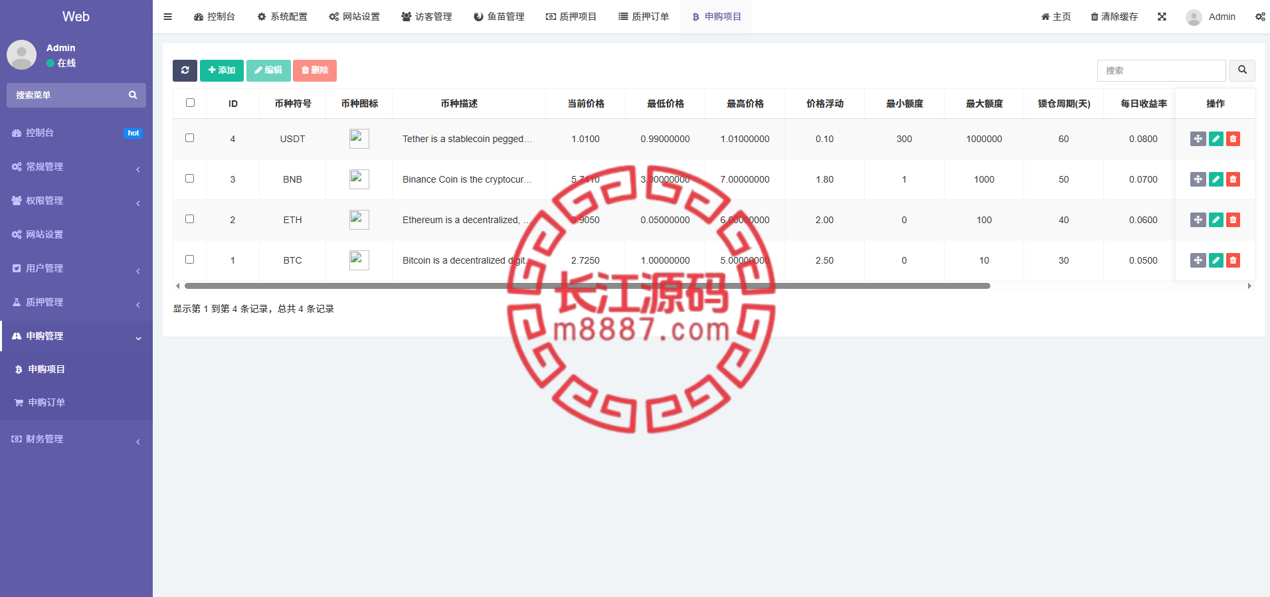Focus the 搜索 table search input field
Viewport: 1270px width, 597px height.
[1161, 70]
